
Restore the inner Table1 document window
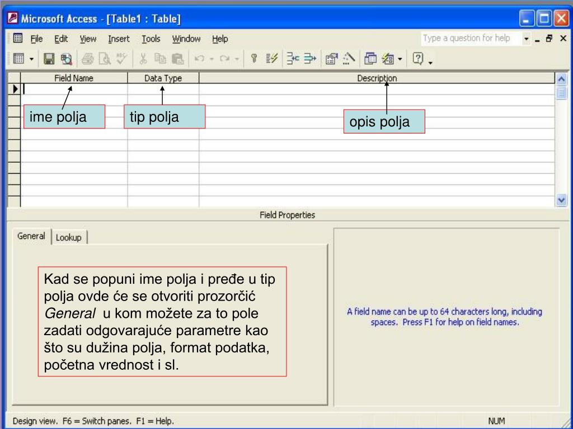tap(549, 39)
